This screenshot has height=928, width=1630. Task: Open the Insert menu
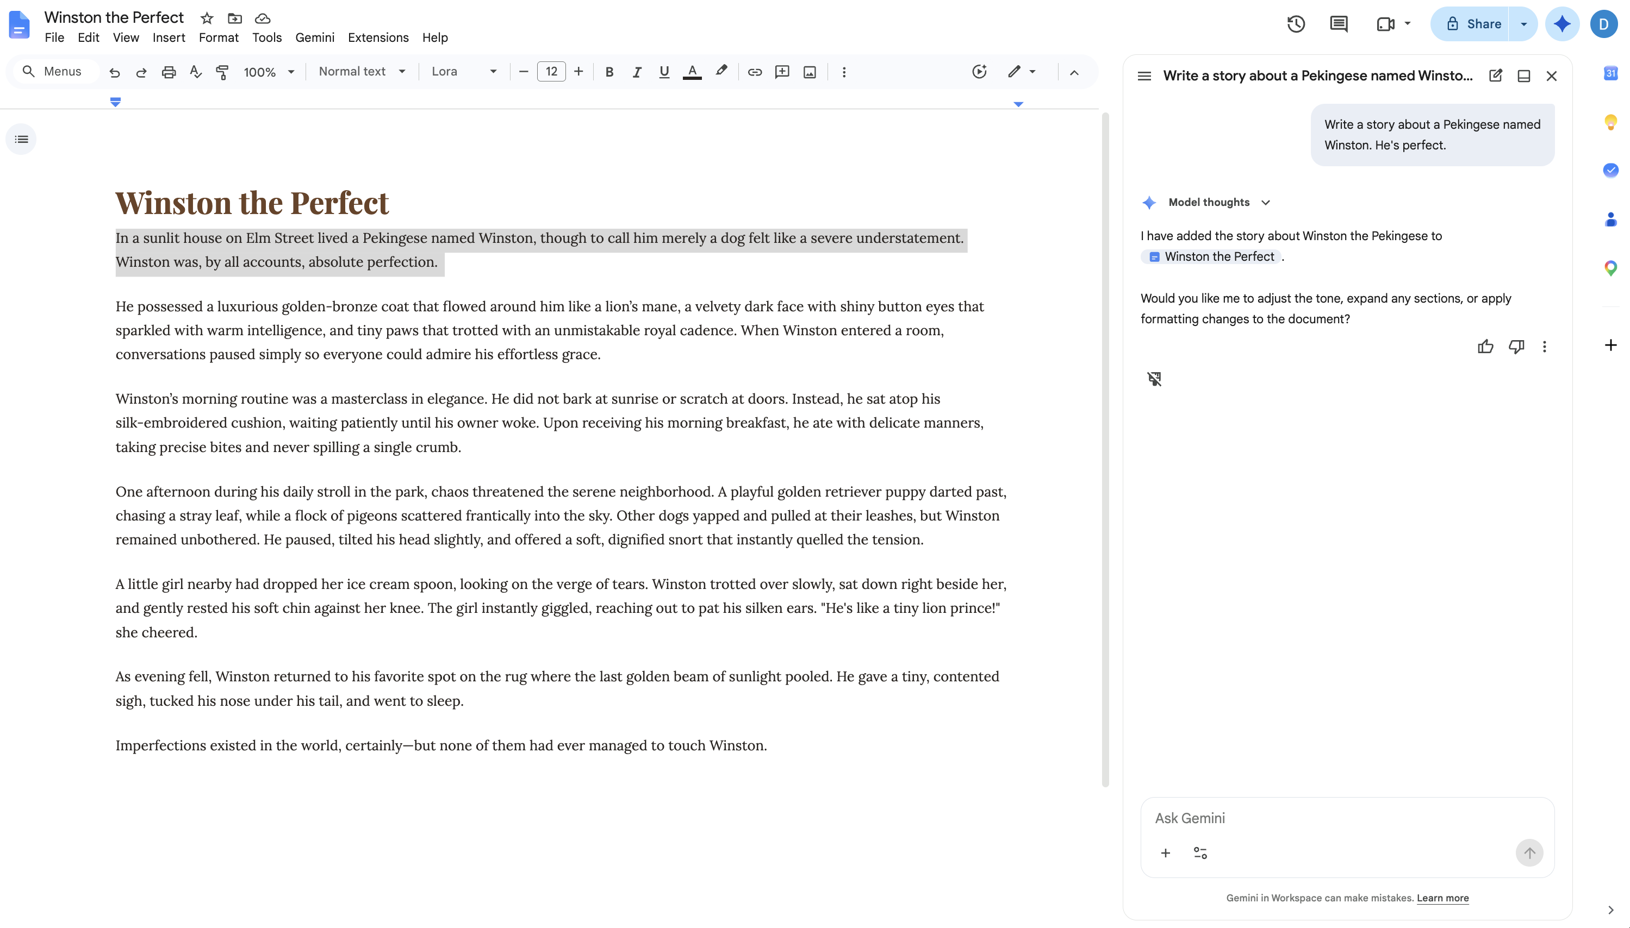[x=169, y=37]
